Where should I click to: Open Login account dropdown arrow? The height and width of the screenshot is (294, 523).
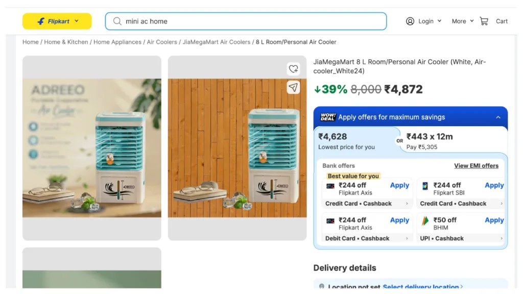pos(439,21)
